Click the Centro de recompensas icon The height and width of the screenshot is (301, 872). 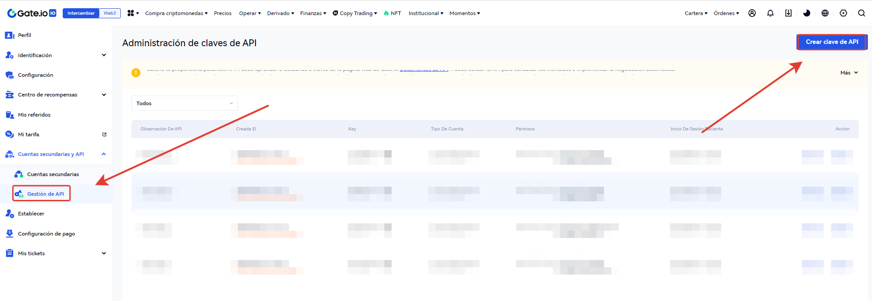pyautogui.click(x=10, y=95)
